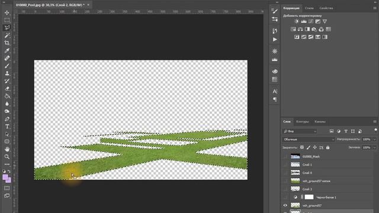Select the Pen tool

tap(7, 119)
